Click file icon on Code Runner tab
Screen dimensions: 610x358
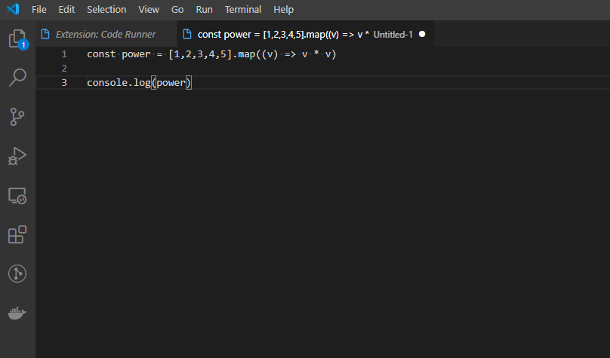click(45, 34)
